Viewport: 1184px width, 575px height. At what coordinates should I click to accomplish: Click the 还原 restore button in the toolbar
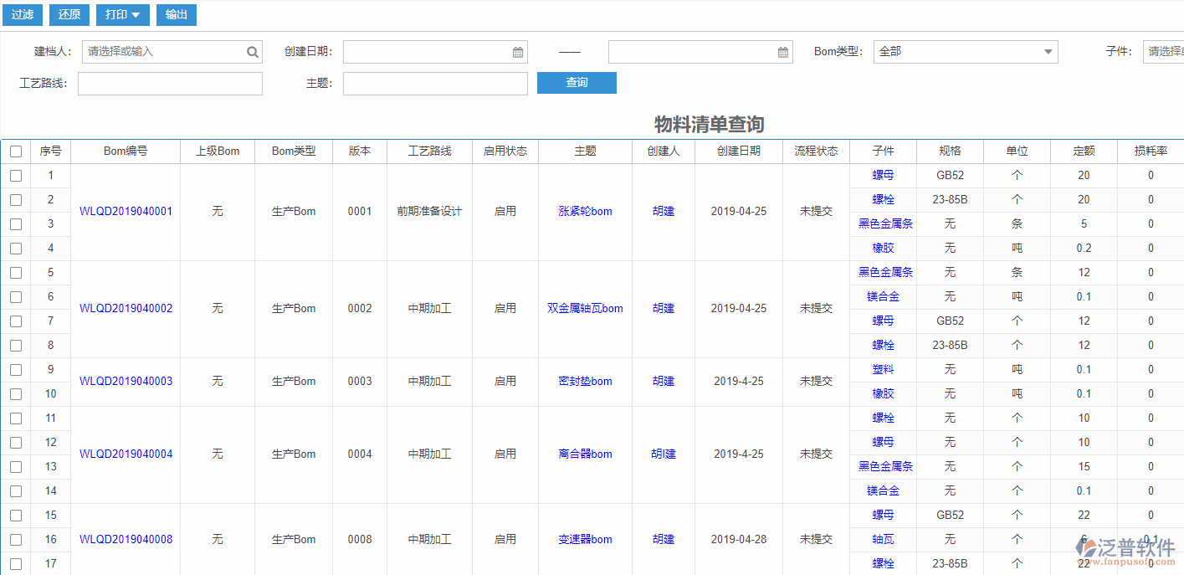coord(69,14)
